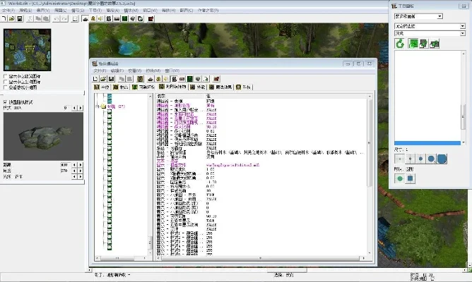This screenshot has width=472, height=282.
Task: Click New icon in Object Editor toolbar
Action: (x=95, y=79)
